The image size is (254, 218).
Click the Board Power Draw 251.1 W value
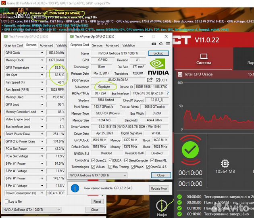pyautogui.click(x=56, y=134)
